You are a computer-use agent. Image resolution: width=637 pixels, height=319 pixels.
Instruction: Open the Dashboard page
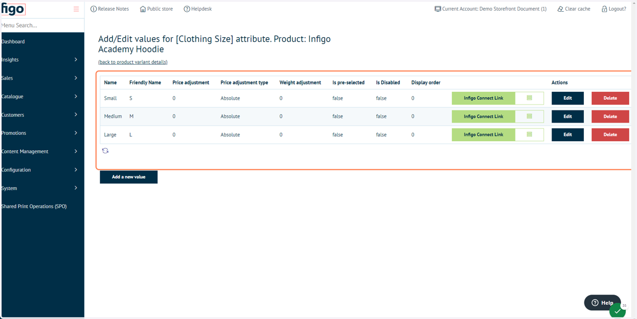pos(13,41)
